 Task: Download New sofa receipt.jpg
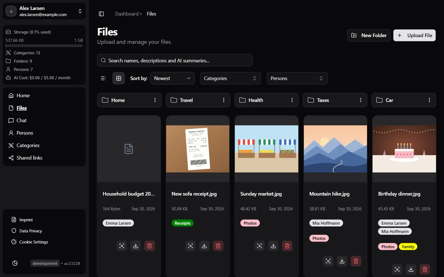tap(204, 246)
